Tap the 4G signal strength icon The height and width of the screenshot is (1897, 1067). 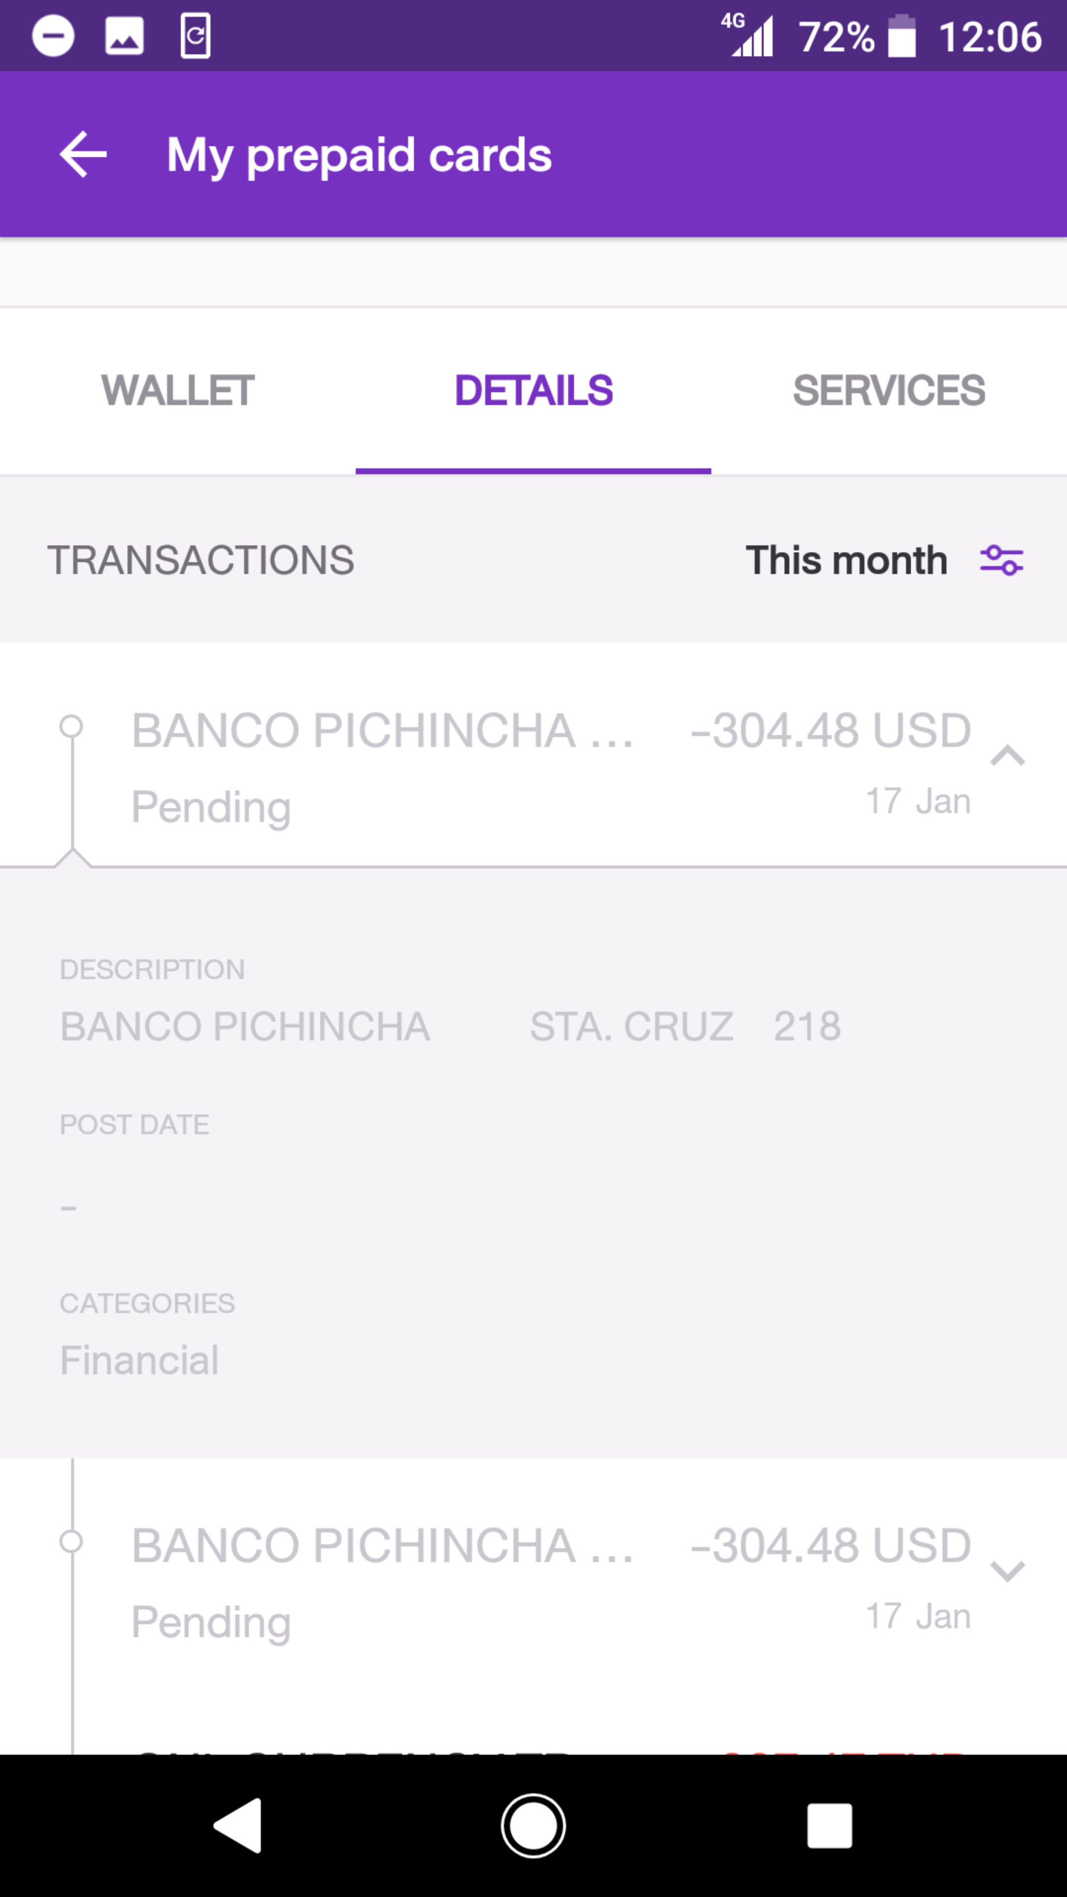coord(747,35)
